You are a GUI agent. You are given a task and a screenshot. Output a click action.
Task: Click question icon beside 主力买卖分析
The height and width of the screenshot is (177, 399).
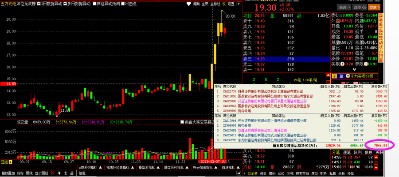(x=348, y=76)
